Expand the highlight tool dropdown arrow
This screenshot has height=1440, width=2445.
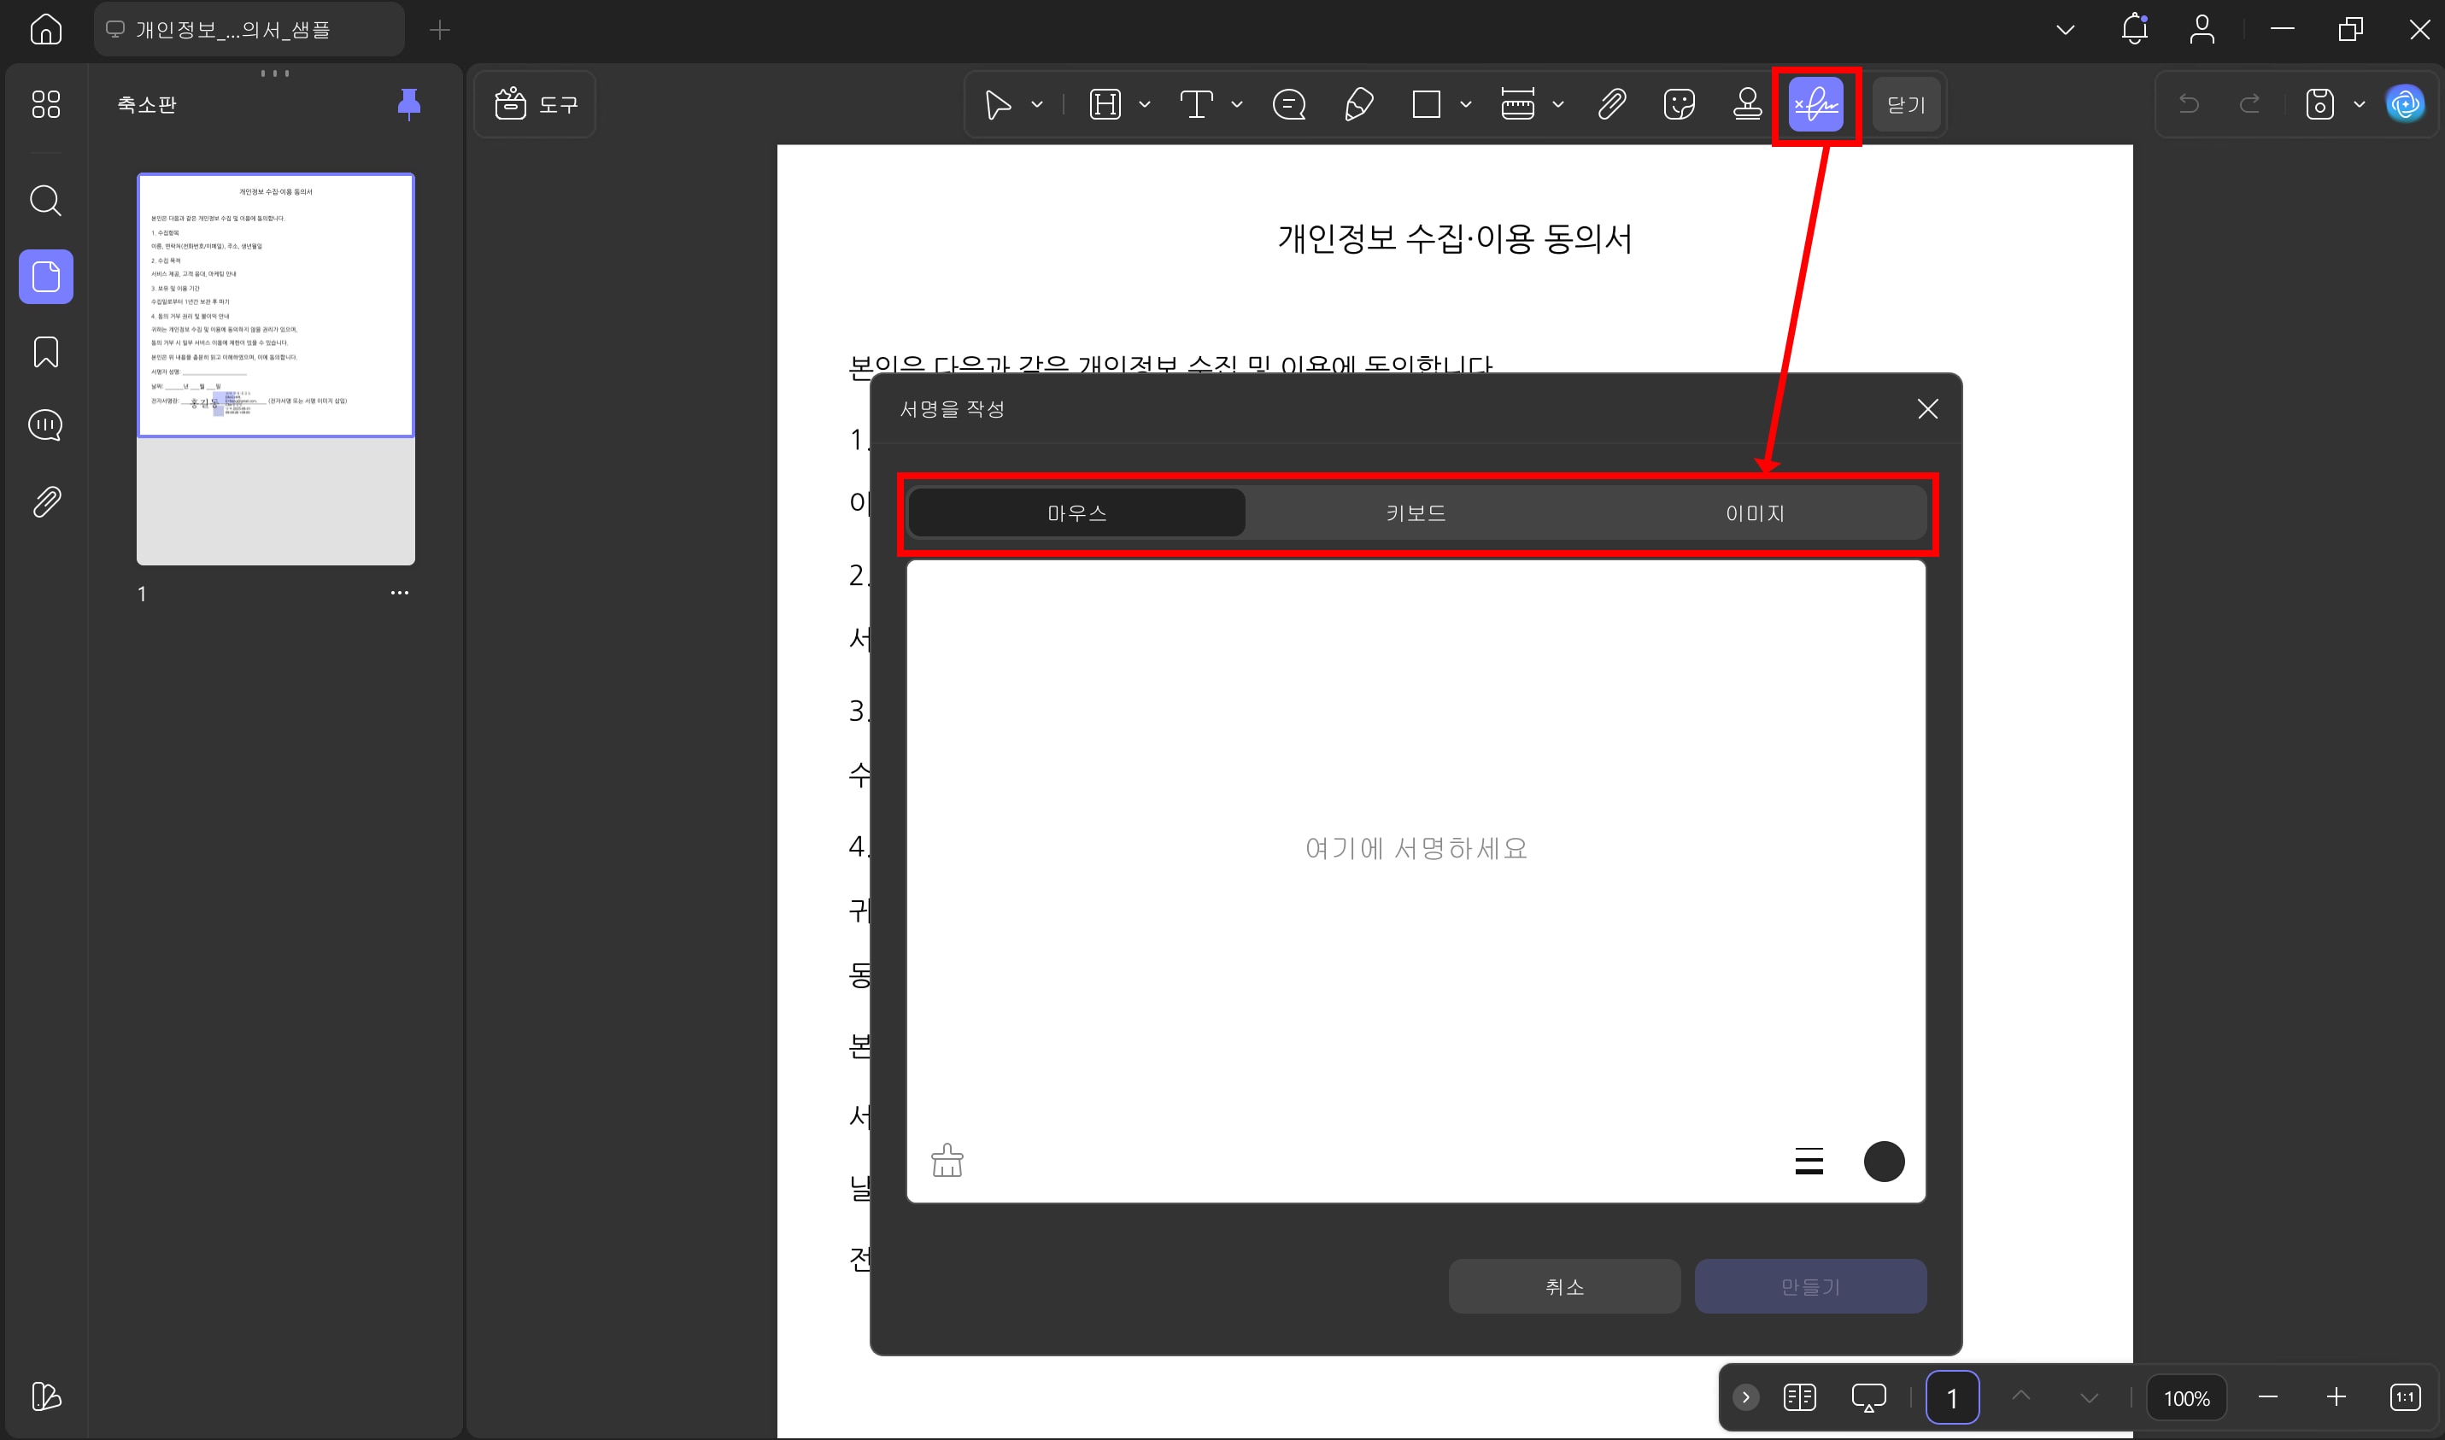point(1145,104)
